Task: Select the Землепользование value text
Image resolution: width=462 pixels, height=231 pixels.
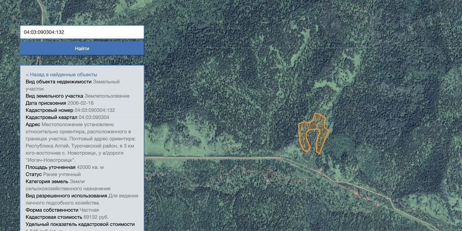Action: click(107, 96)
